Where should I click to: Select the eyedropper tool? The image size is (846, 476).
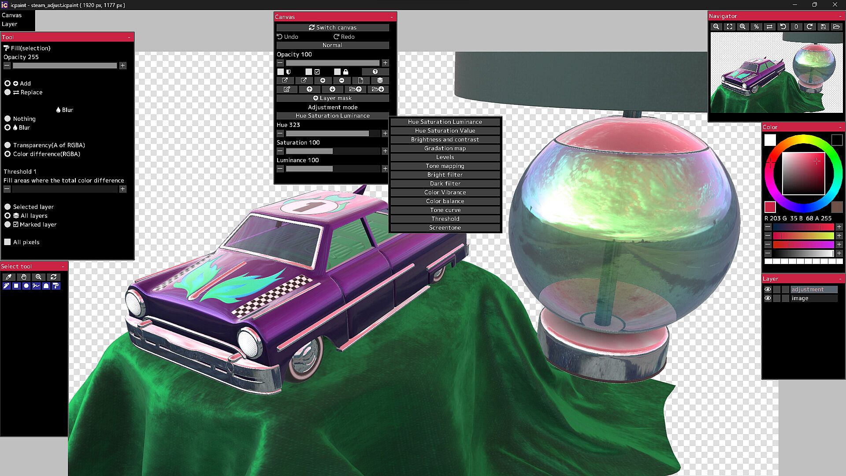(8, 277)
